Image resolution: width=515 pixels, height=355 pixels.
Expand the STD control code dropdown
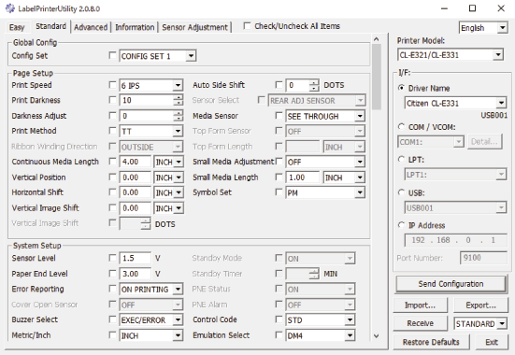tap(321, 319)
